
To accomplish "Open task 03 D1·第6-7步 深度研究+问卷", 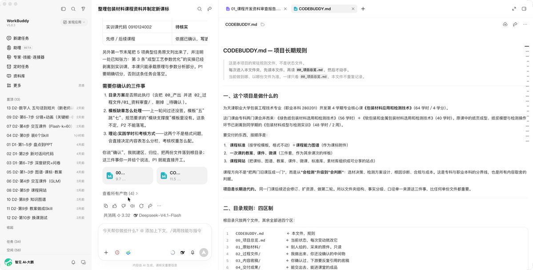I will 45,163.
